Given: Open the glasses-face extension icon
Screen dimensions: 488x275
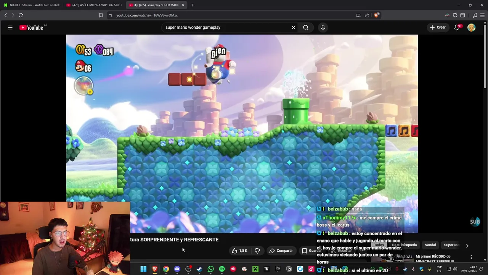Looking at the screenshot, I should (447, 15).
